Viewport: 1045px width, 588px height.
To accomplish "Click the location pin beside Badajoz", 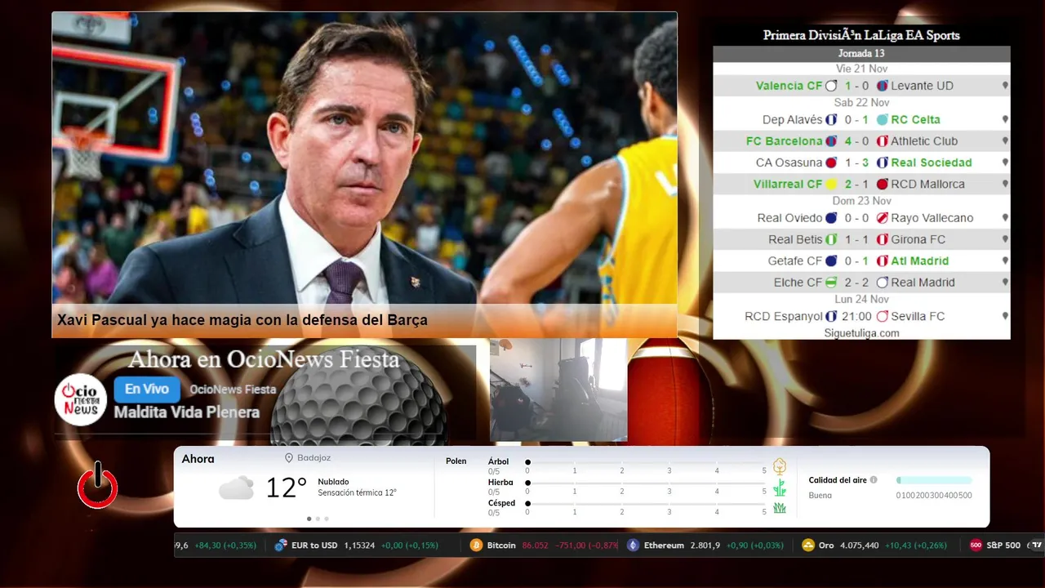I will [289, 458].
